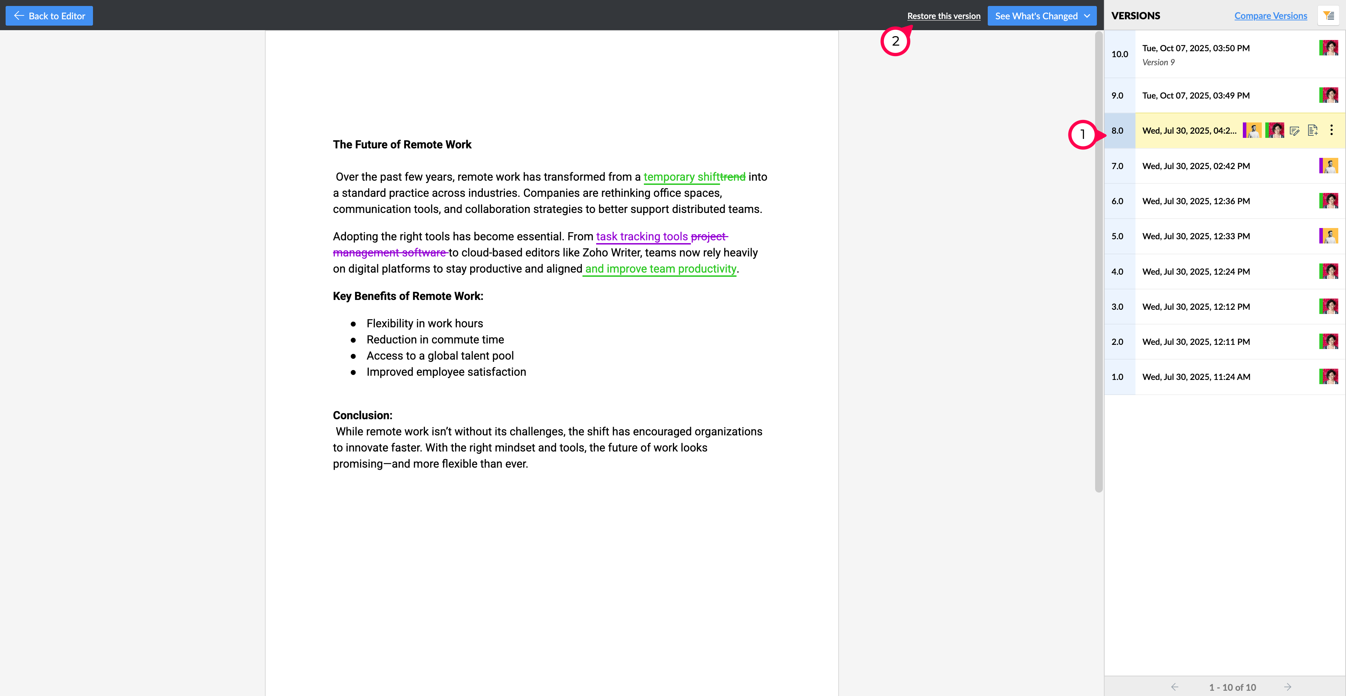Click the author avatar on version 10.0
Screen dimensions: 1346x696
click(x=1328, y=48)
